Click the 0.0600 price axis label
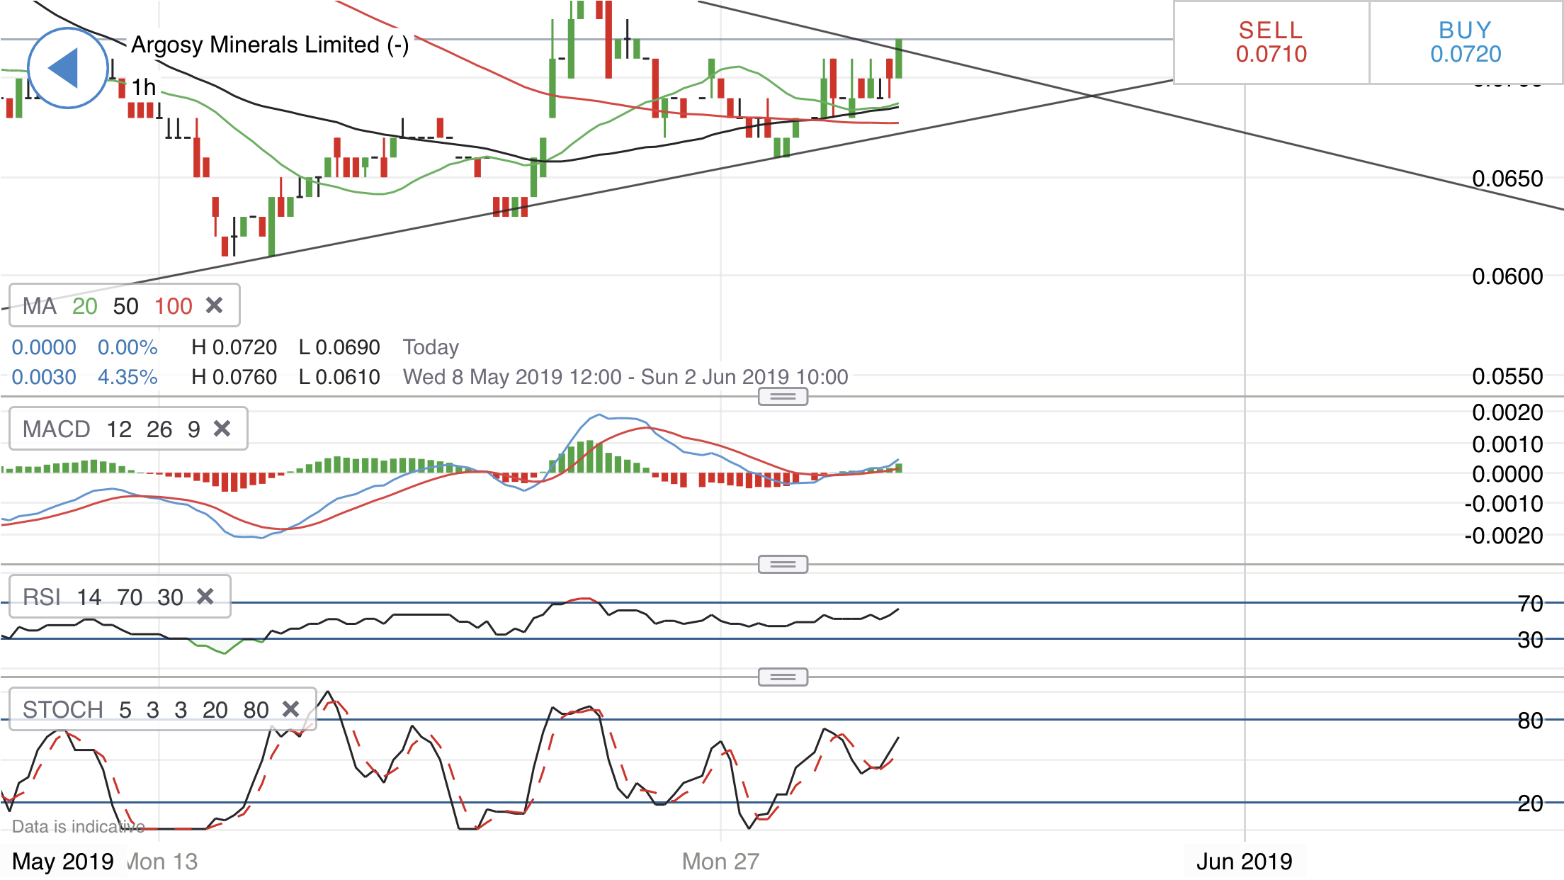 click(x=1507, y=276)
